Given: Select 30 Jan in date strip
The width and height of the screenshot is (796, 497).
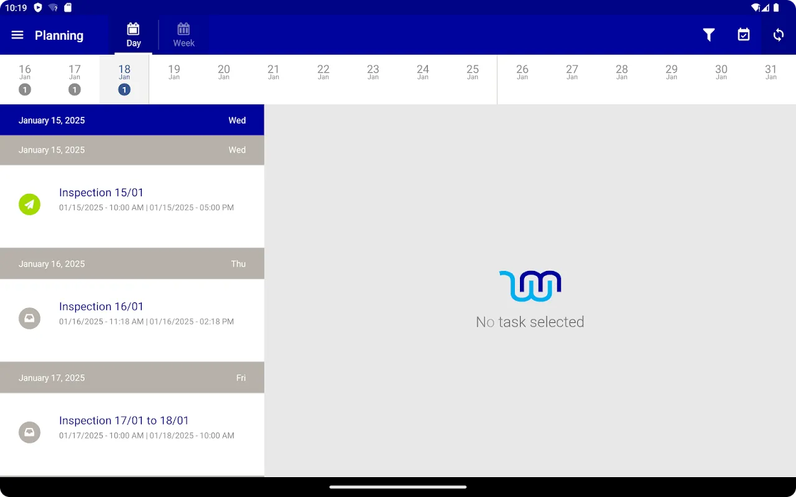Looking at the screenshot, I should (721, 80).
